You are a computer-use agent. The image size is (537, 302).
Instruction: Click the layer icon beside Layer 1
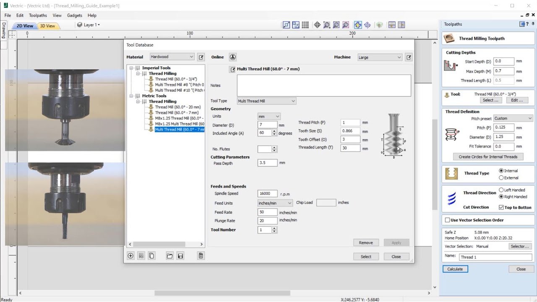click(x=80, y=25)
